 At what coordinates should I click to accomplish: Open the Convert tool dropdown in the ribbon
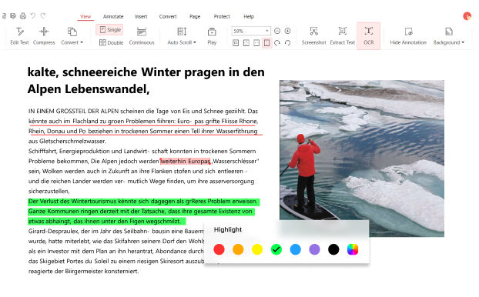72,36
